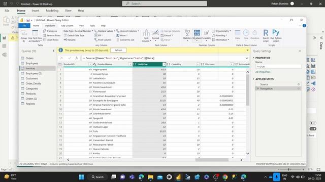Click Use First Row as Headers
This screenshot has width=325, height=182.
pos(35,36)
